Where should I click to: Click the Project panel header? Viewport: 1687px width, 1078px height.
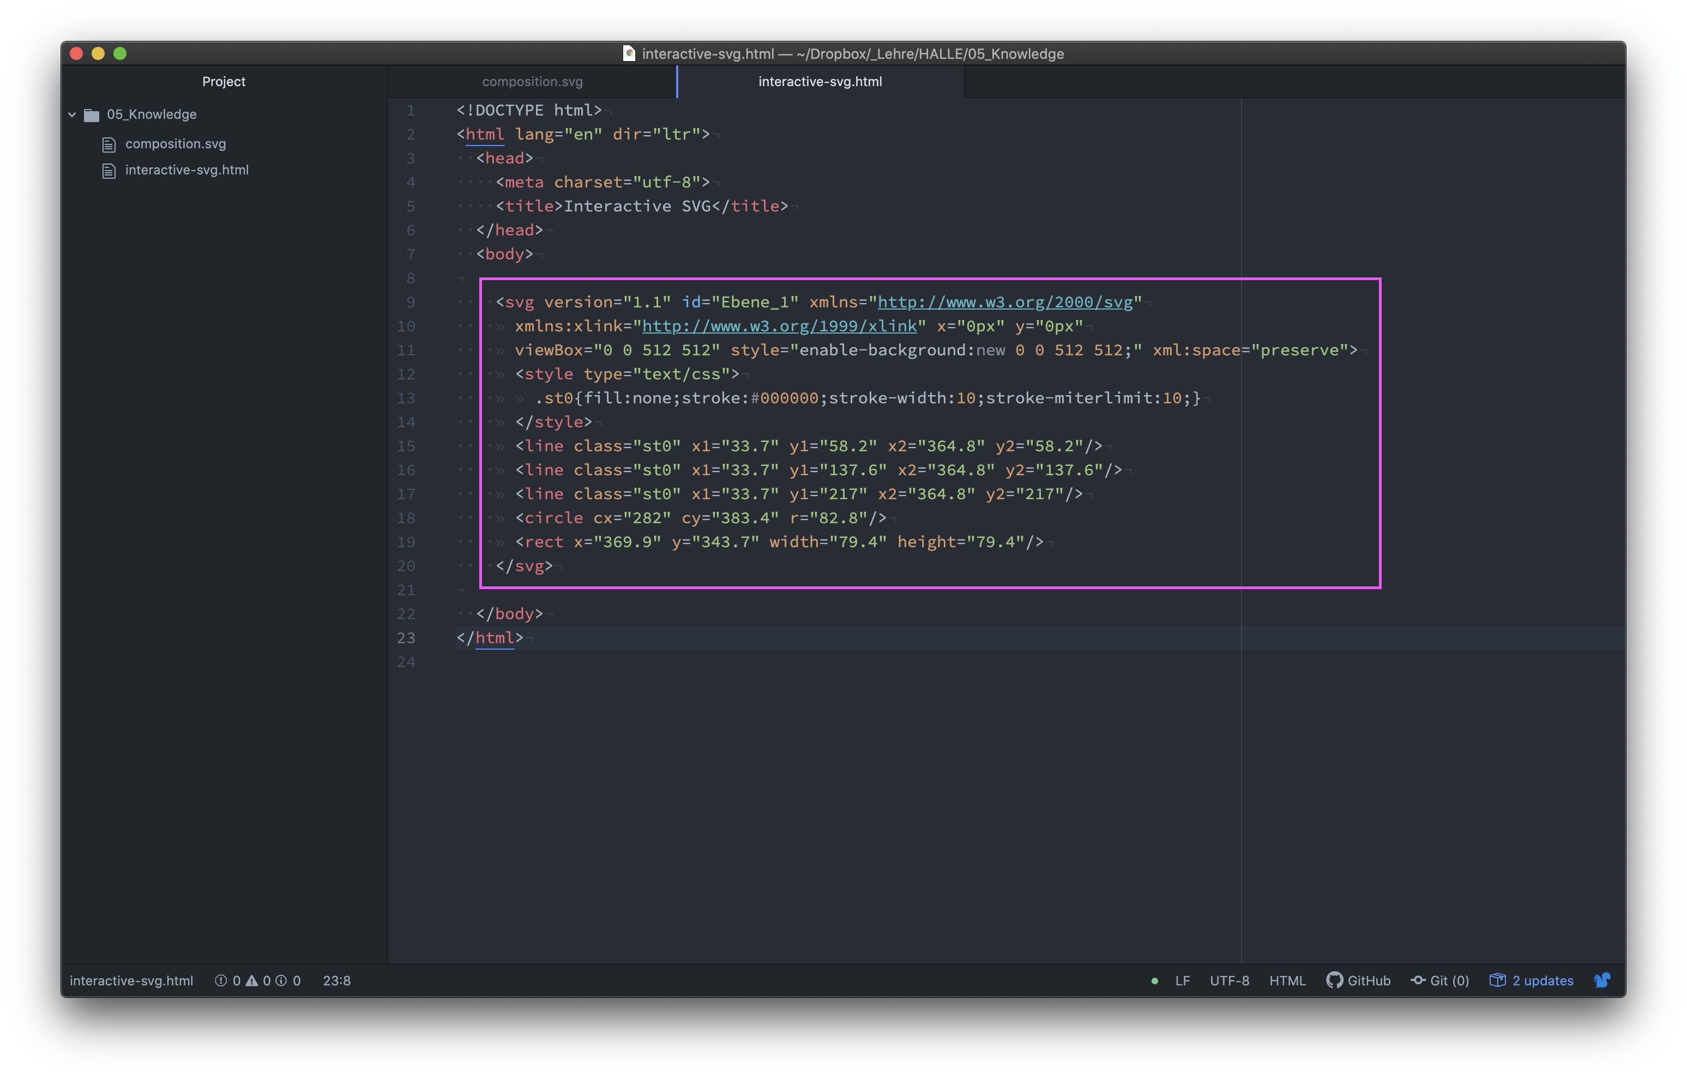click(224, 82)
